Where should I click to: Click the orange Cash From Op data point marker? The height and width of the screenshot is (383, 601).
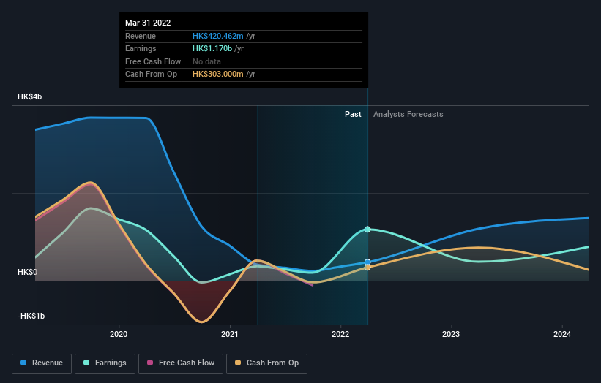(x=367, y=268)
